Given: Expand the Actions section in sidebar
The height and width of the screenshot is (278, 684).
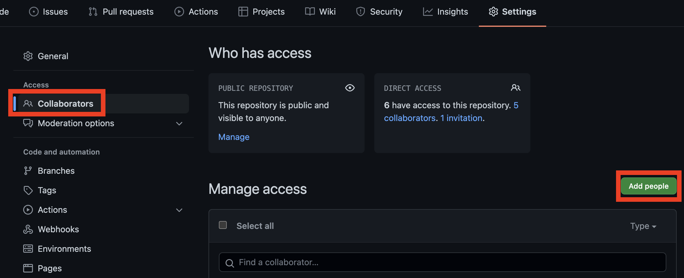Looking at the screenshot, I should tap(179, 210).
